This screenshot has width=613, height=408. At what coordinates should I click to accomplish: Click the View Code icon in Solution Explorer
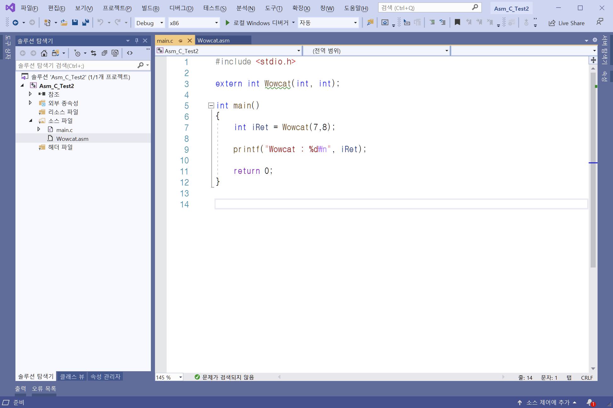pyautogui.click(x=130, y=53)
